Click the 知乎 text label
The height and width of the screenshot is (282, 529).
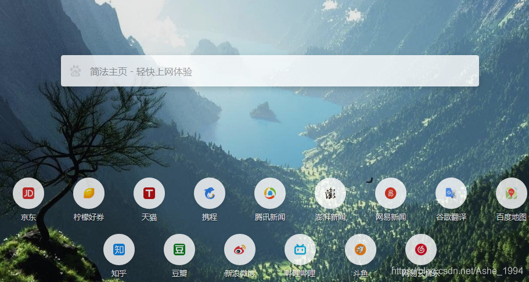coord(119,273)
